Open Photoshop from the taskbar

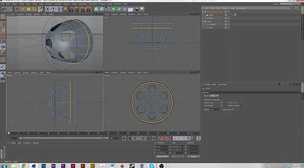43,165
